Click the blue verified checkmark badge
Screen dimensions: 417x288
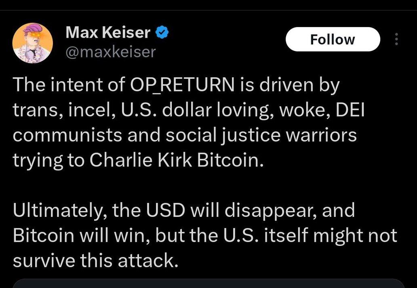point(162,32)
